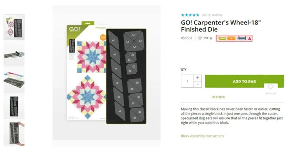Click the orange cutter compatibility icon
288x162 pixels.
[x=231, y=38]
